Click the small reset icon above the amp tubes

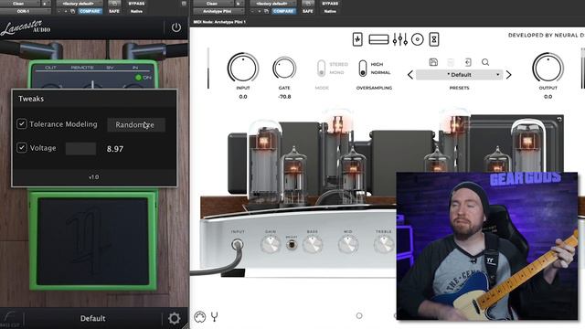pyautogui.click(x=558, y=119)
